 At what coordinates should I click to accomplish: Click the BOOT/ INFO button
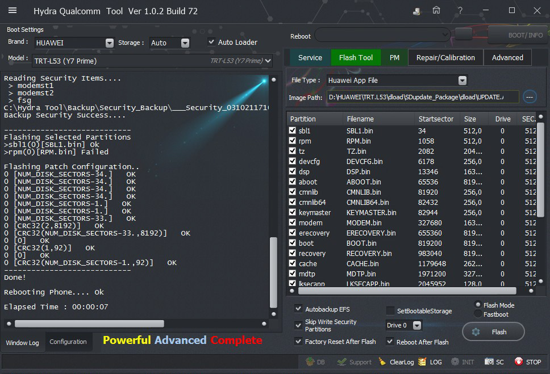[519, 35]
